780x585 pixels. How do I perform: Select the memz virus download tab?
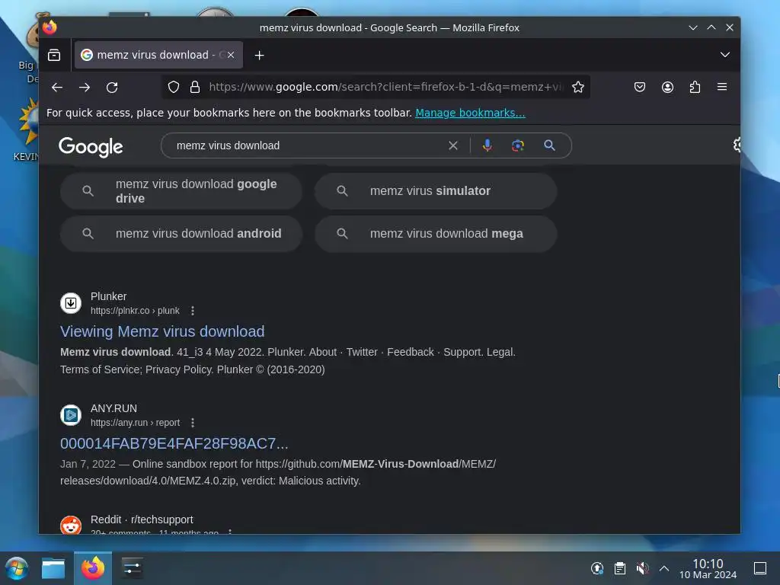tap(158, 55)
